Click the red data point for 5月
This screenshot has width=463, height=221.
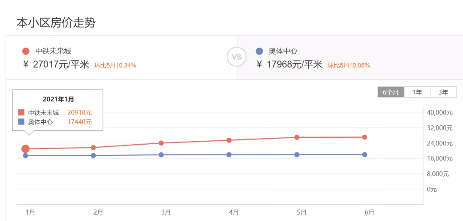click(x=297, y=137)
